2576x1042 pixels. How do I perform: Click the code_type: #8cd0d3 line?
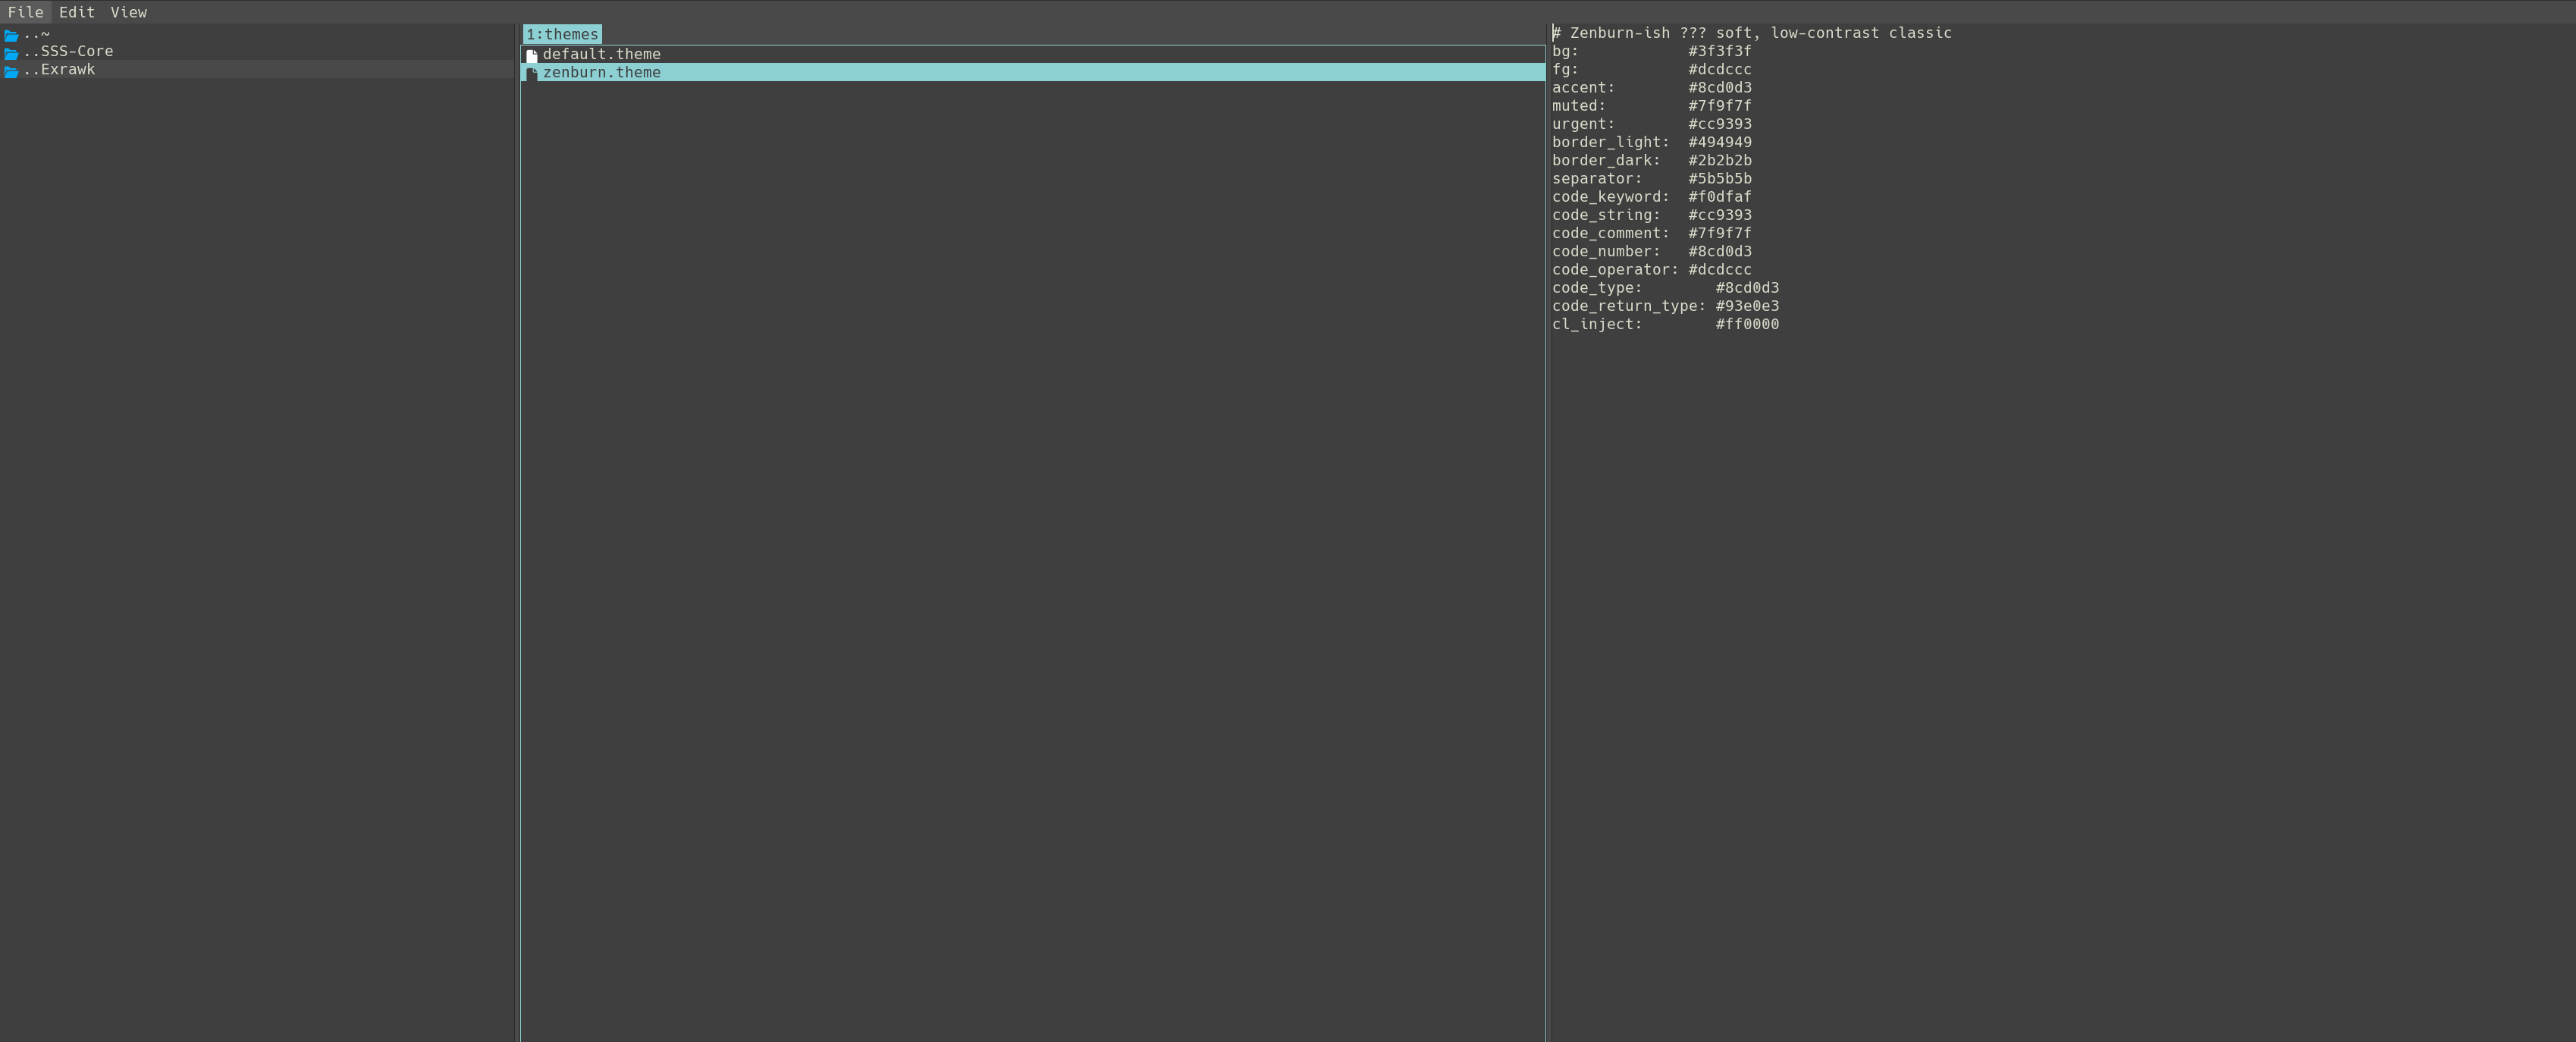coord(1665,287)
